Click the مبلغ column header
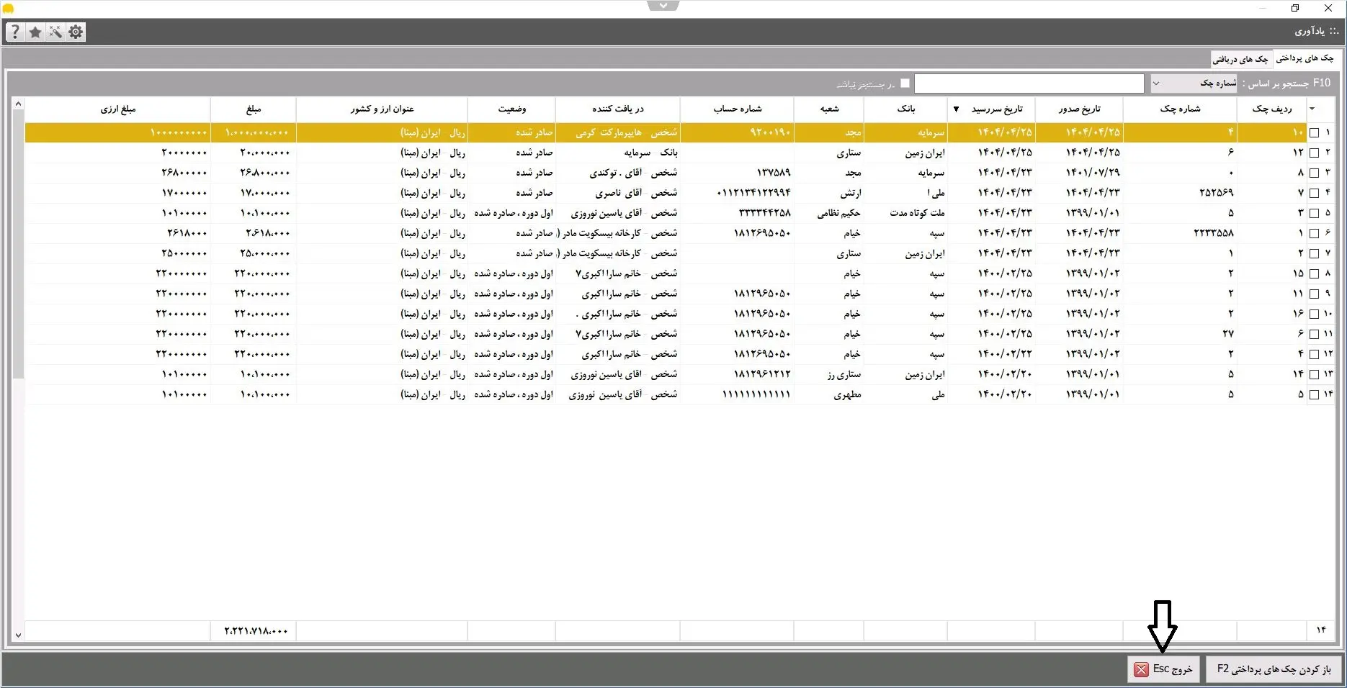 pos(254,109)
